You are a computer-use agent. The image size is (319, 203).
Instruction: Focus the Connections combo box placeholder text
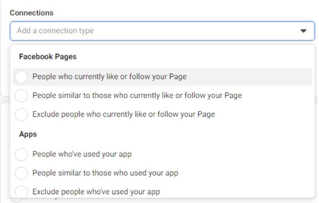pos(55,31)
